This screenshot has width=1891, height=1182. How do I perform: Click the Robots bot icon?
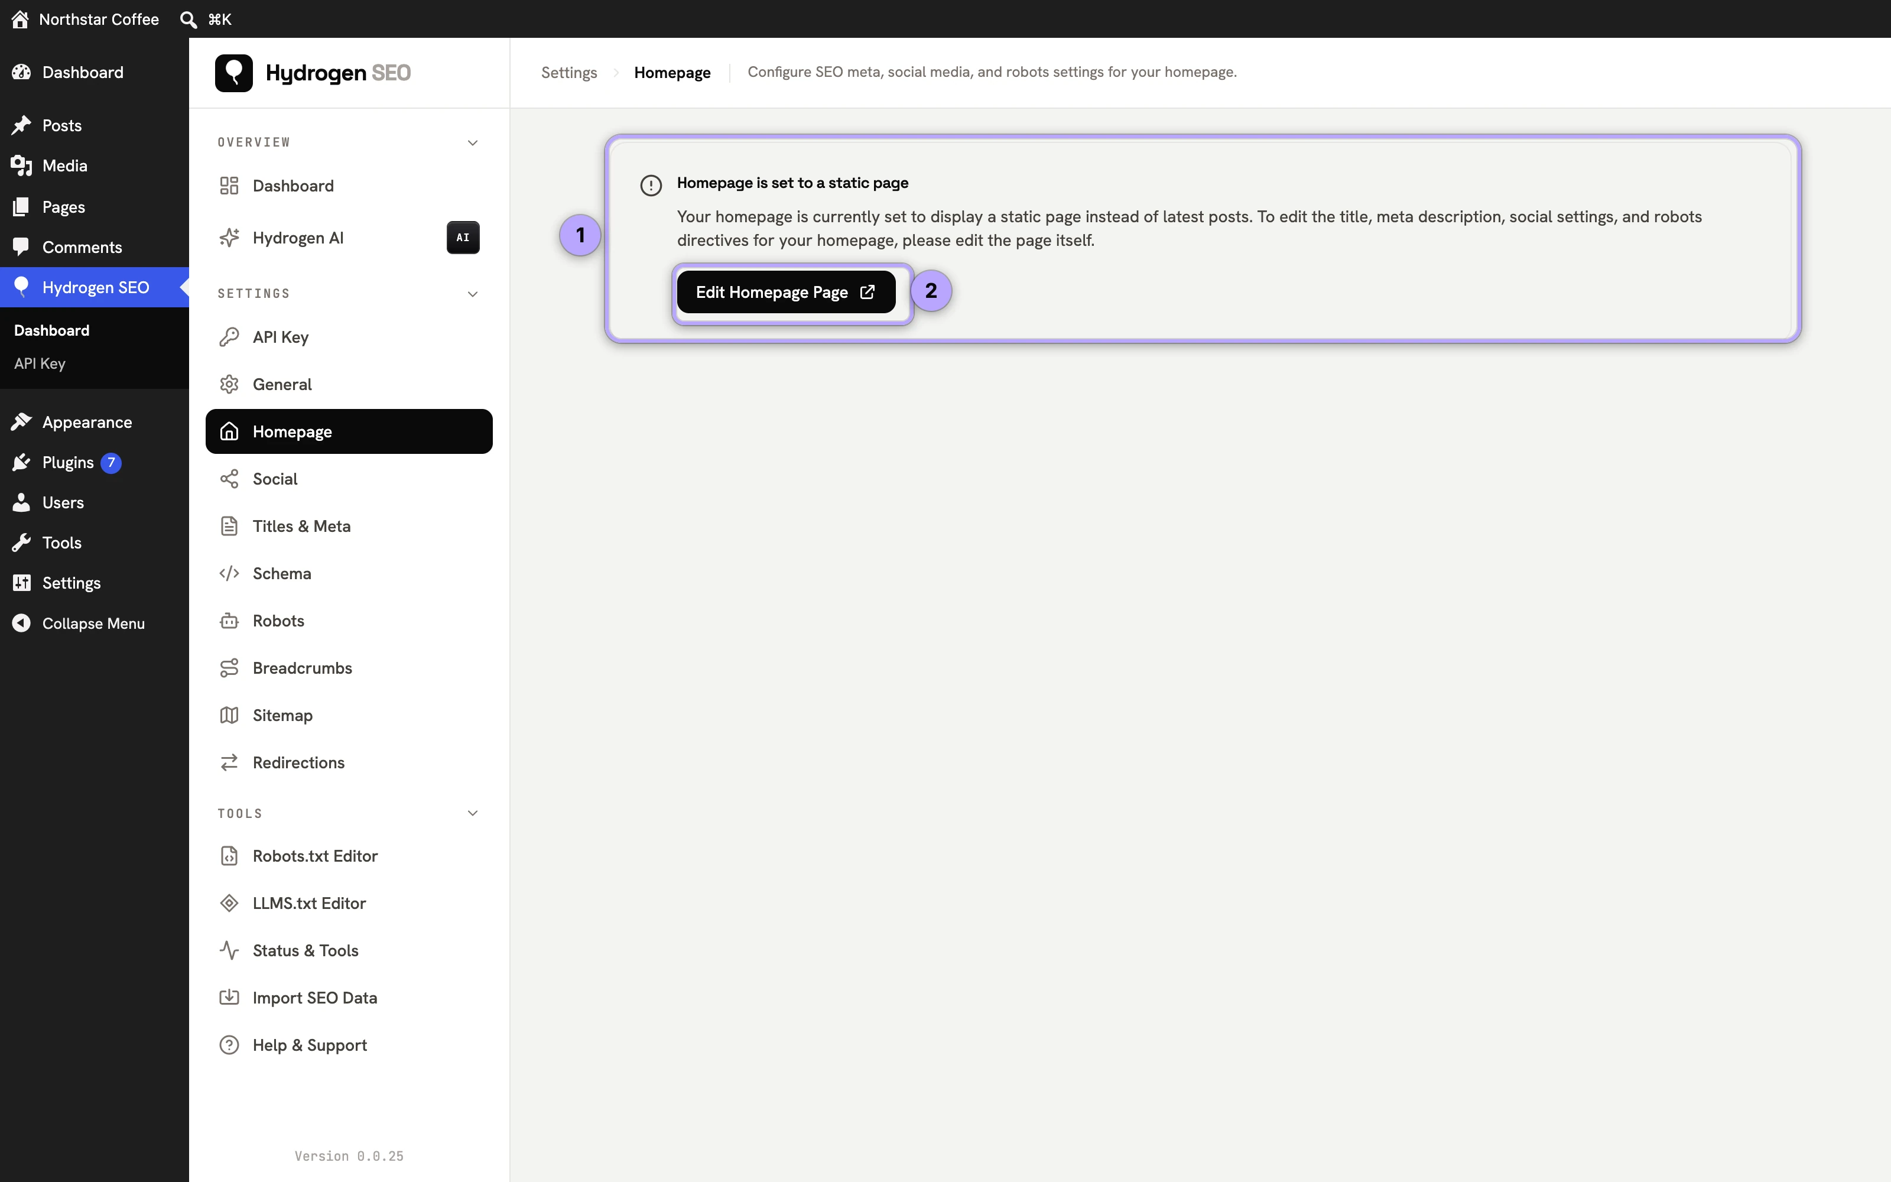229,621
